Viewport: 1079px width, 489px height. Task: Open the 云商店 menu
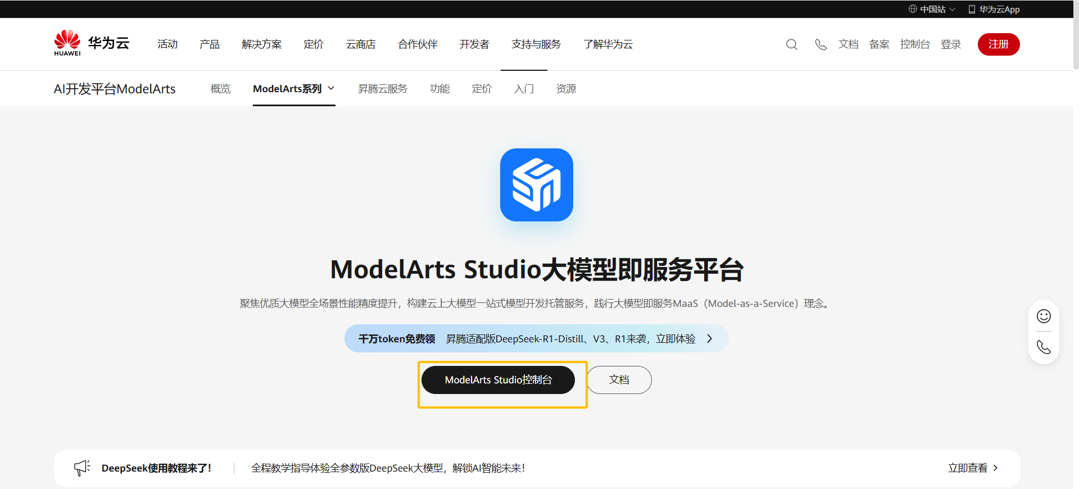[x=361, y=44]
